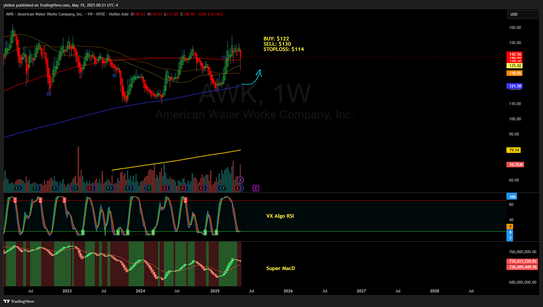
Task: Click the 726,285,449.76 MacD value label
Action: (x=522, y=267)
